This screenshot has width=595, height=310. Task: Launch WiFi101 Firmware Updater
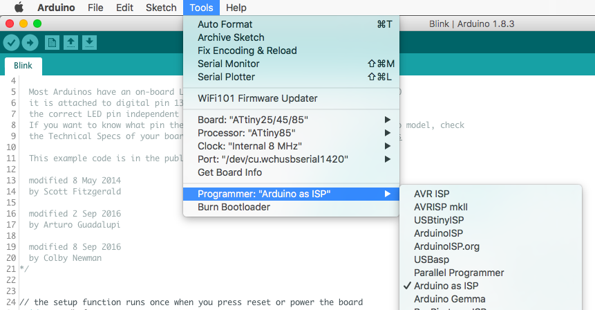(291, 98)
